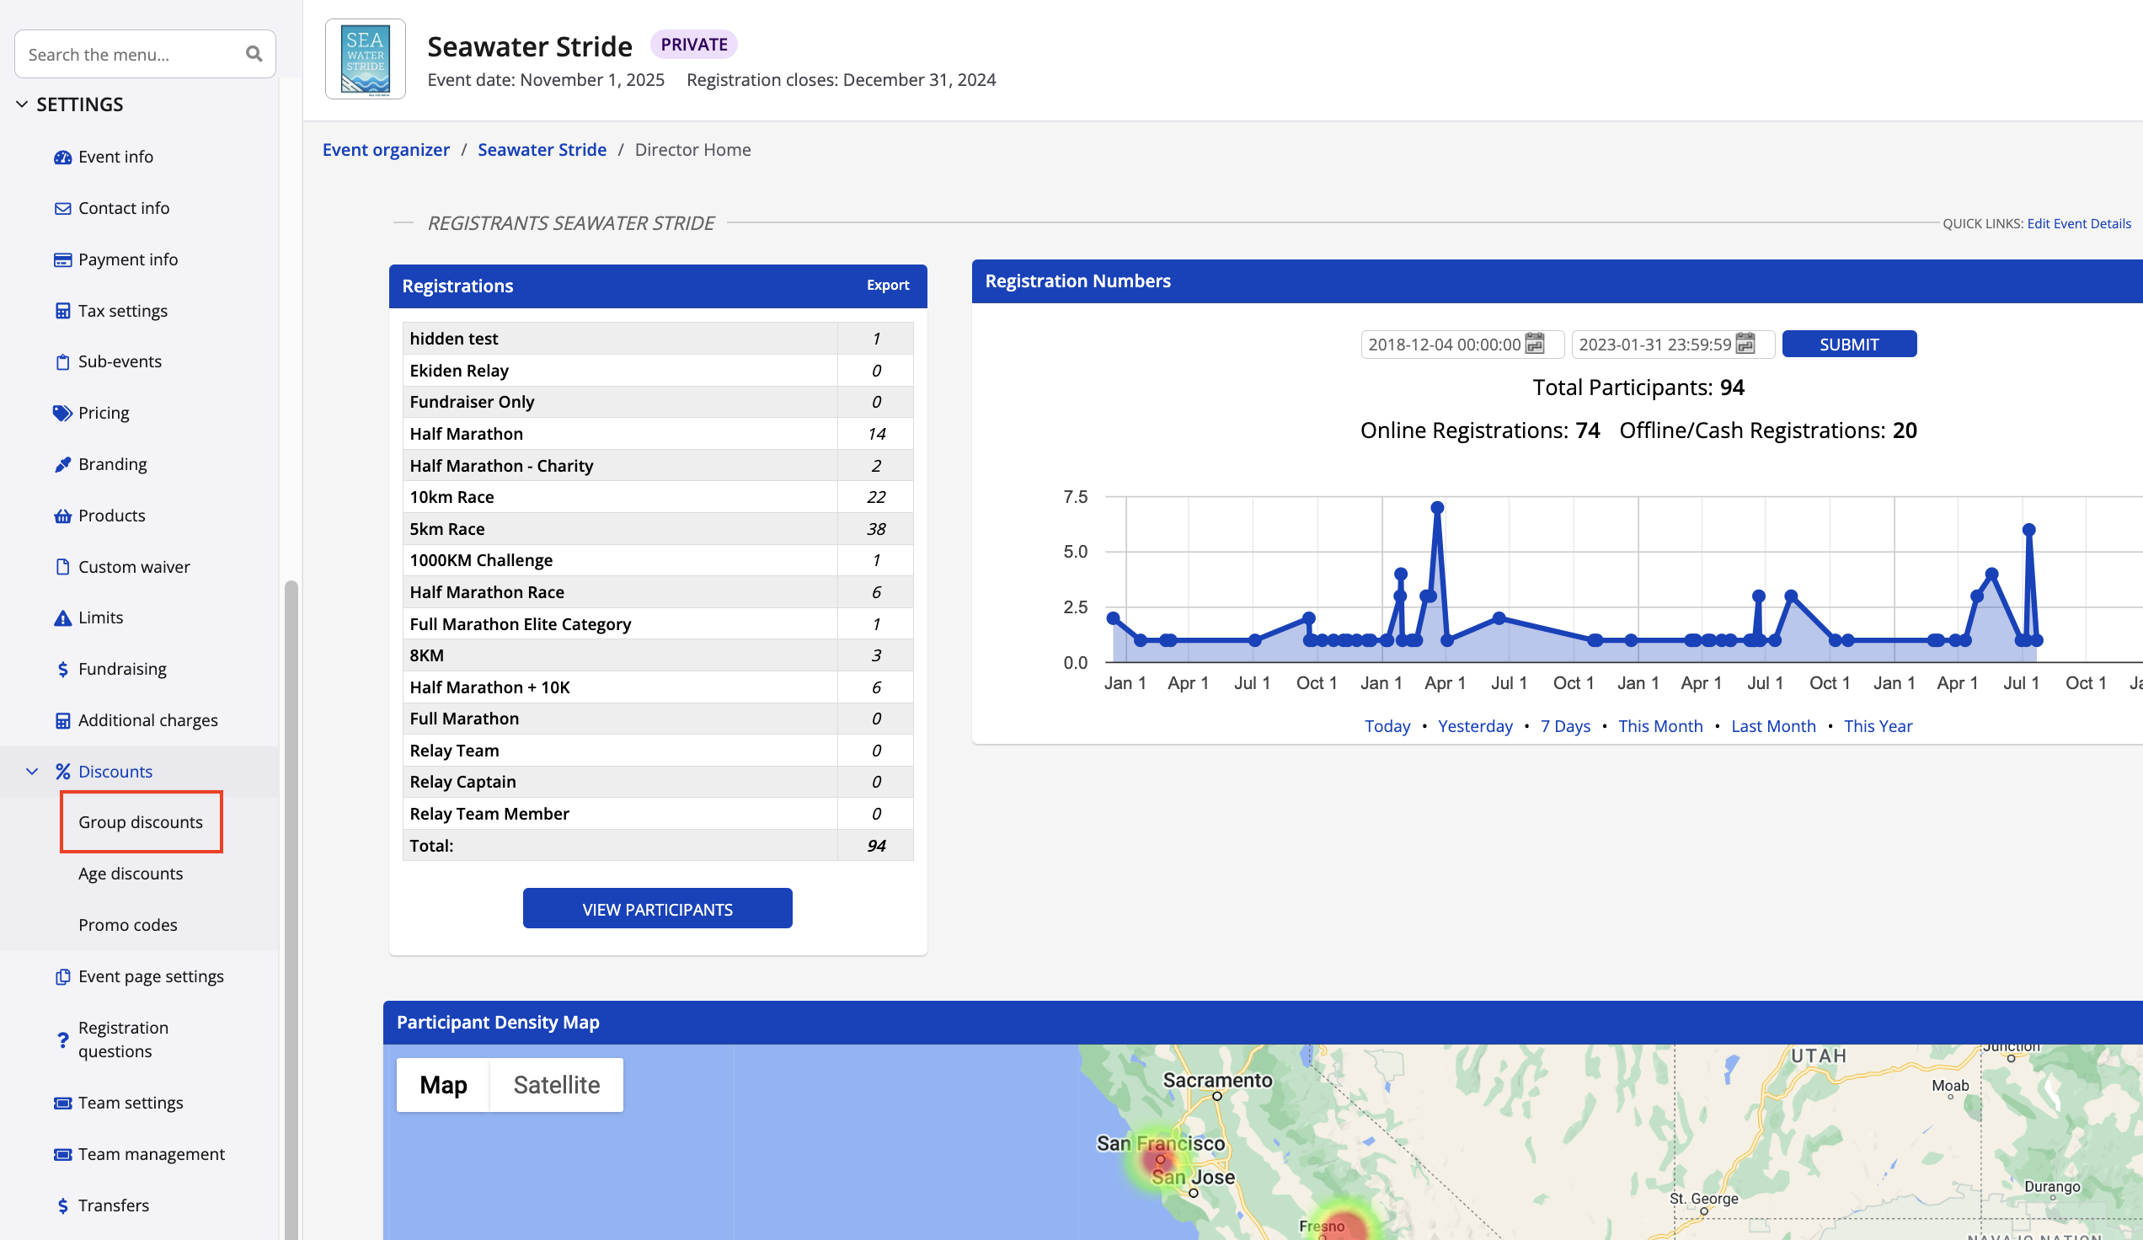The width and height of the screenshot is (2143, 1240).
Task: Click the Products basket icon
Action: pyautogui.click(x=62, y=516)
